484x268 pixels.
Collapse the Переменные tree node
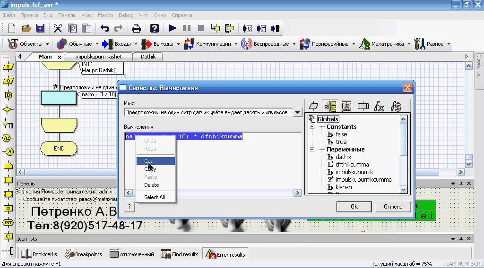click(x=312, y=150)
